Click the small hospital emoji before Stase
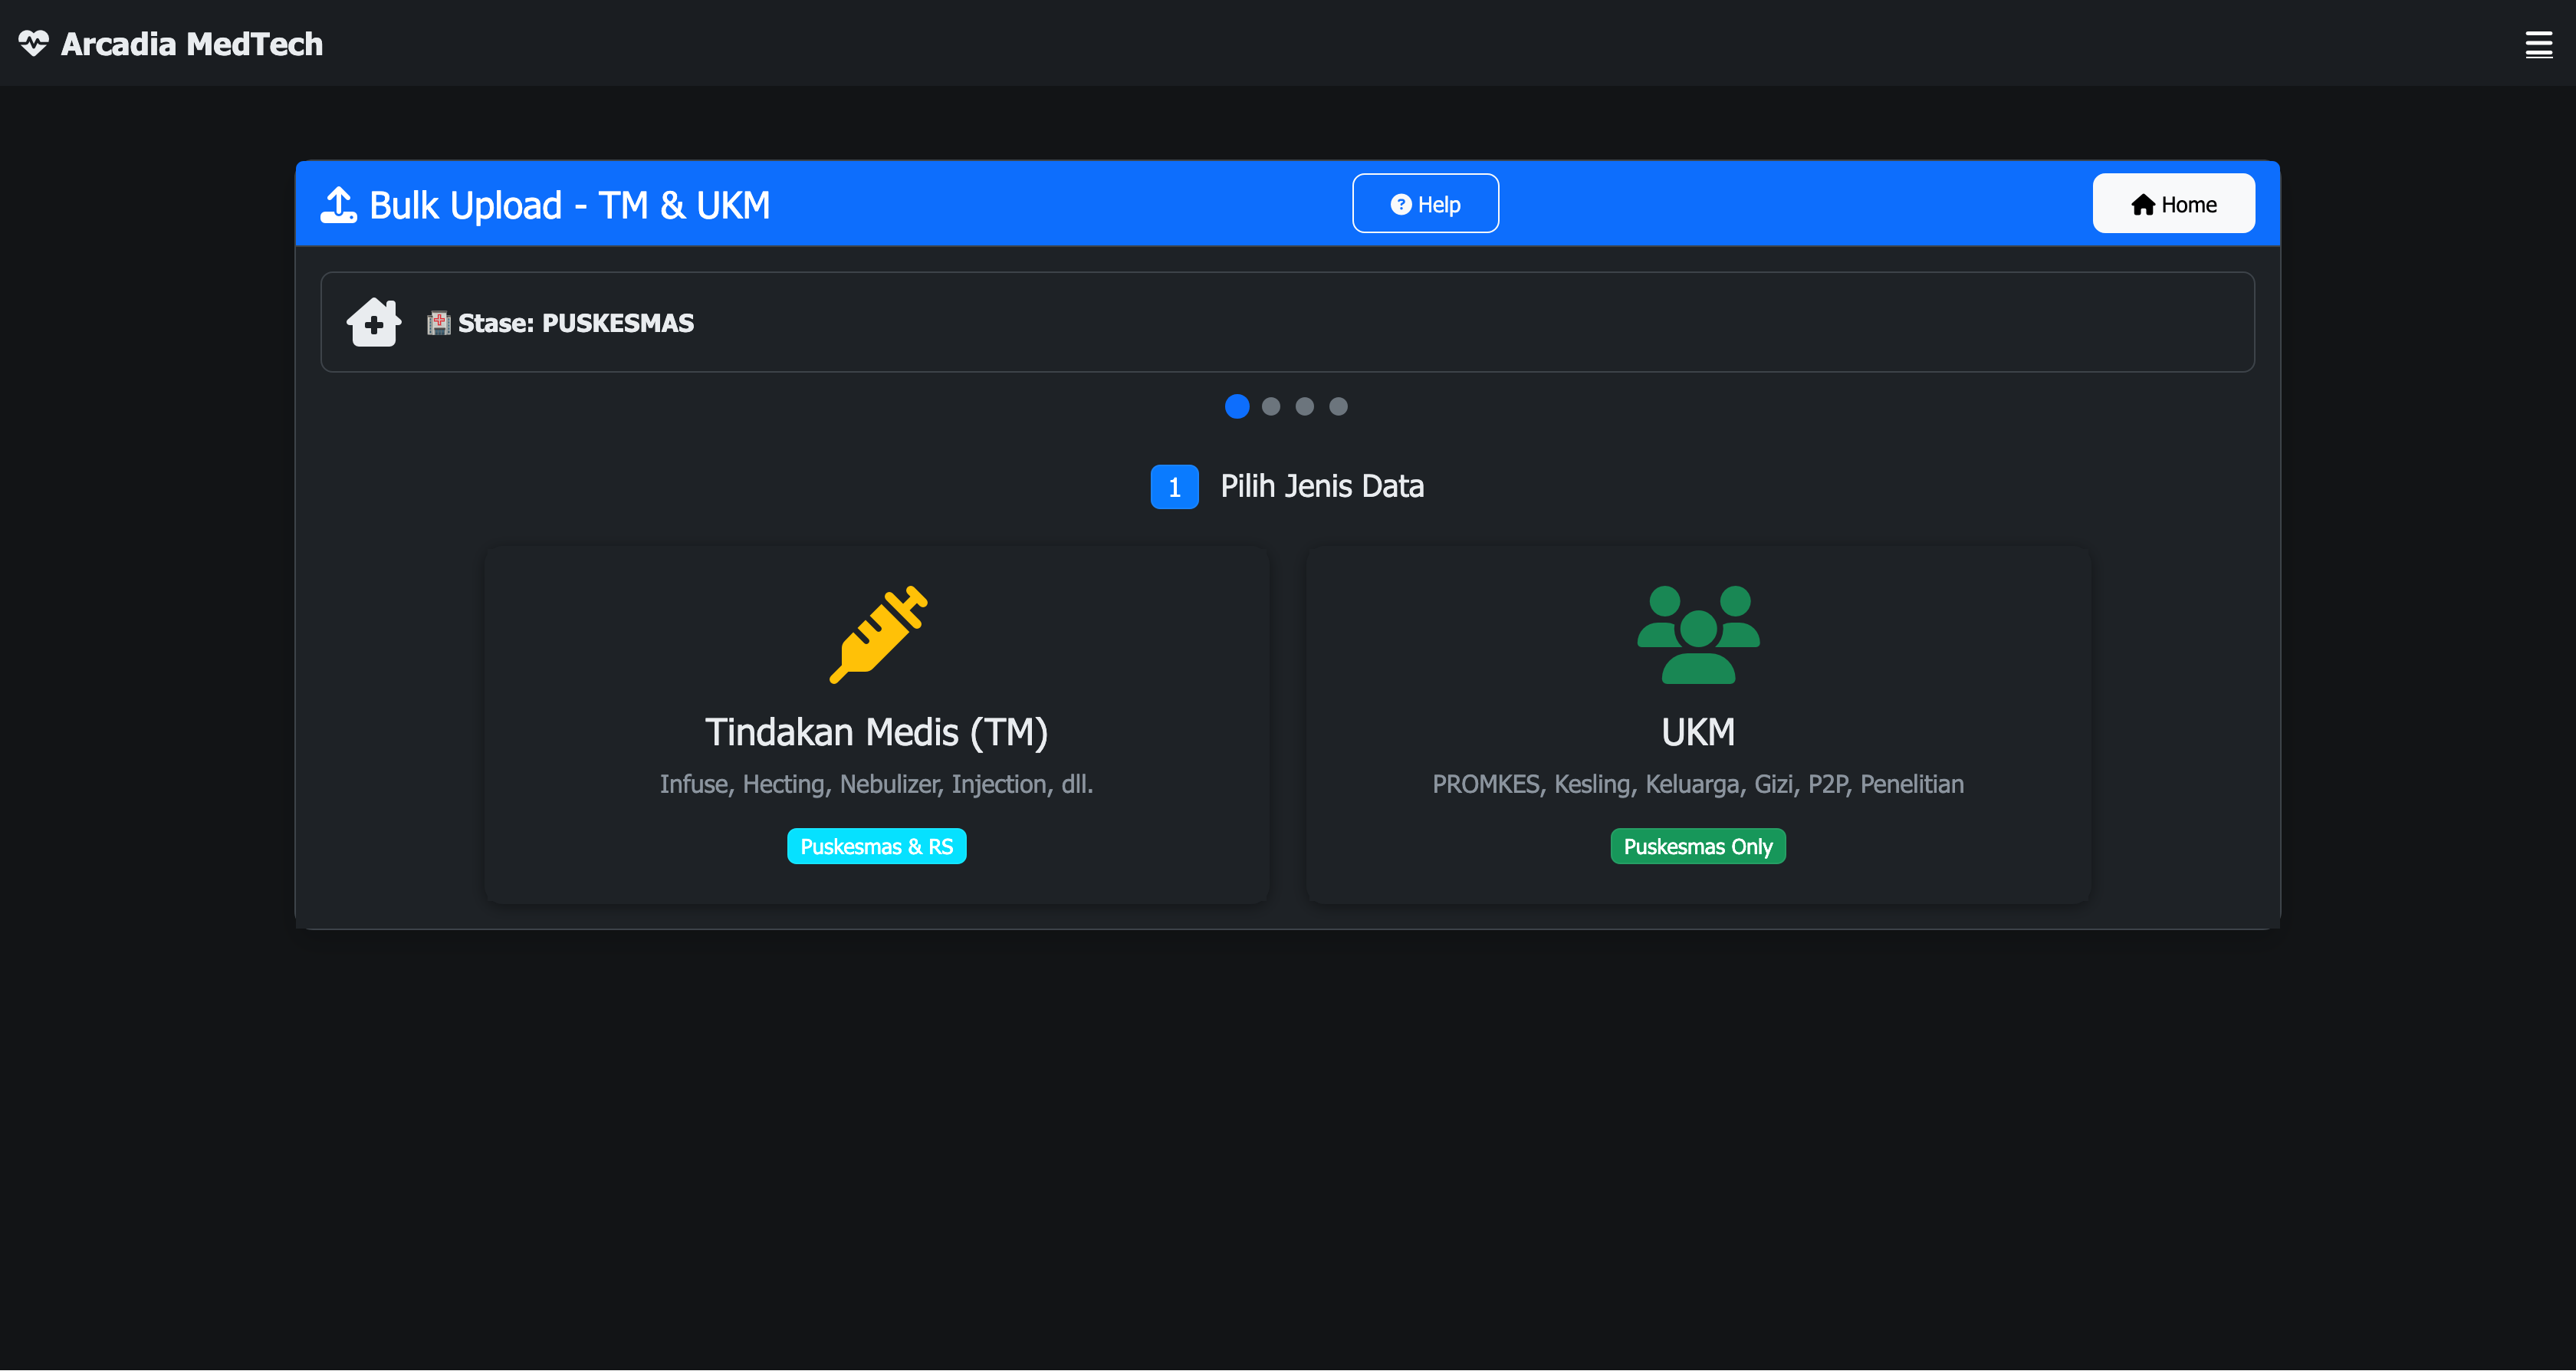 click(438, 323)
